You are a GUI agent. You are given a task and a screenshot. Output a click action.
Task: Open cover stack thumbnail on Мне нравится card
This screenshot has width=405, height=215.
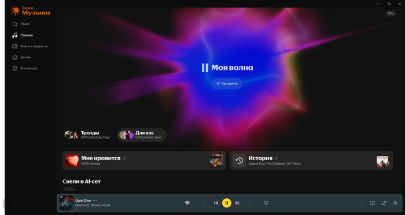(216, 161)
